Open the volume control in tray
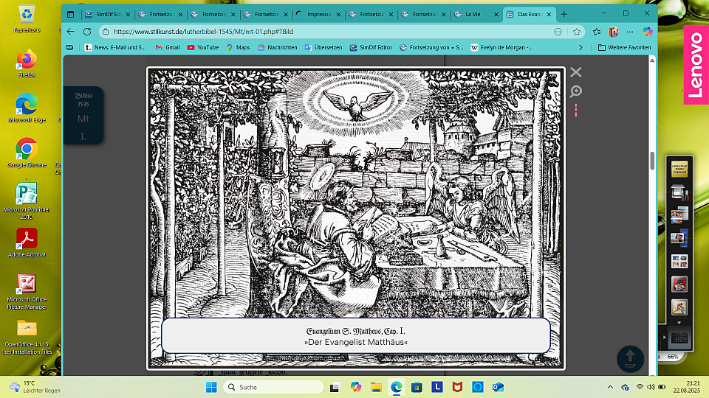Viewport: 709px width, 398px height. point(651,387)
